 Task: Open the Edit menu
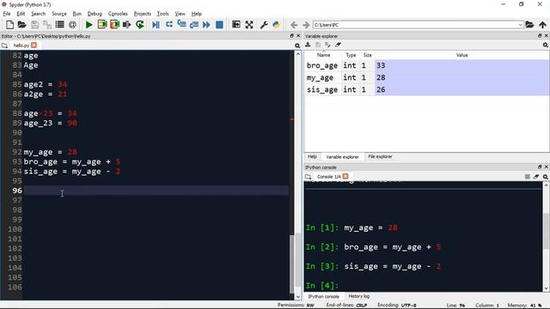(21, 14)
